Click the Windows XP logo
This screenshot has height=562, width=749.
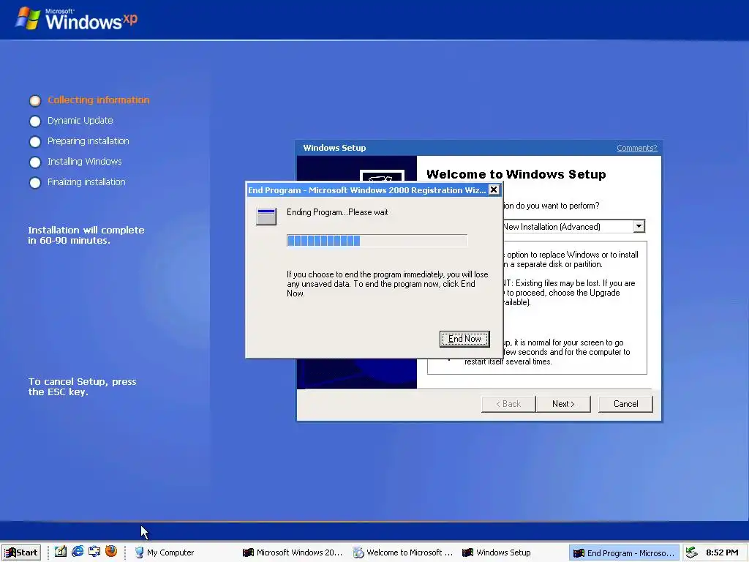tap(76, 19)
